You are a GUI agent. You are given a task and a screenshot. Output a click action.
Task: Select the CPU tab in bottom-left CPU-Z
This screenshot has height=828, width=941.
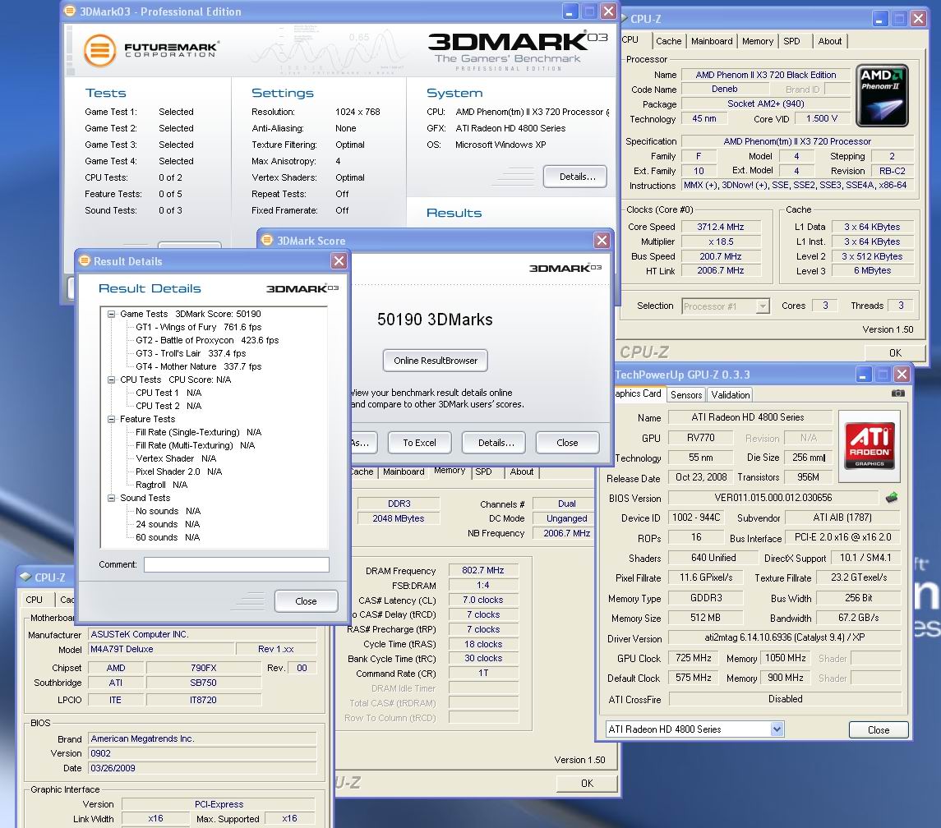(x=35, y=600)
